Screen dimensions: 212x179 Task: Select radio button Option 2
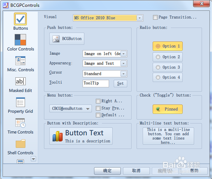tap(168, 57)
